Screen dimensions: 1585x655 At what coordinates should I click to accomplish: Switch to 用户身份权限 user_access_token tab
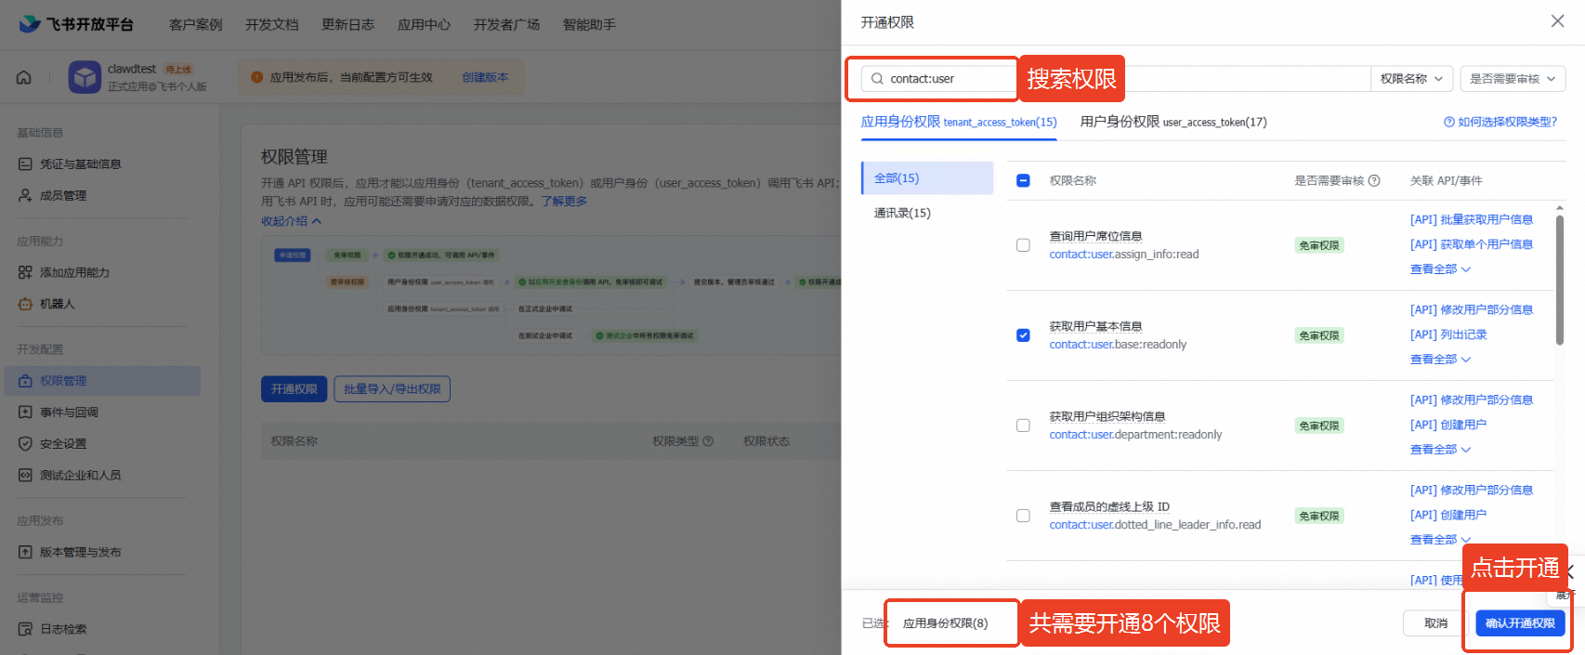[x=1173, y=122]
